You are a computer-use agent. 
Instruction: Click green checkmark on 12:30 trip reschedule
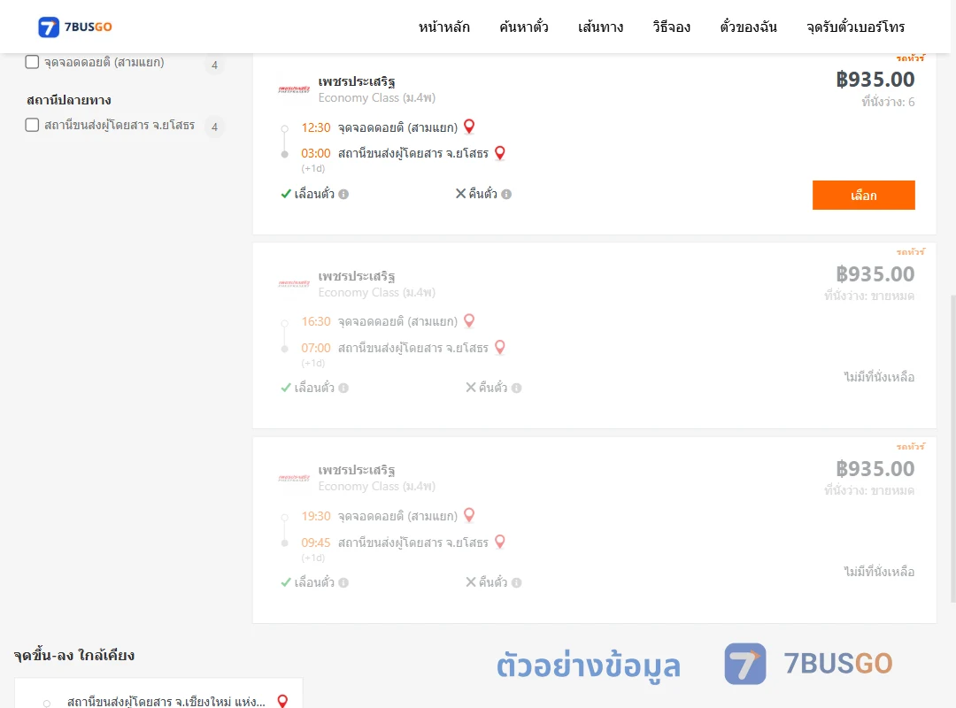click(x=286, y=194)
